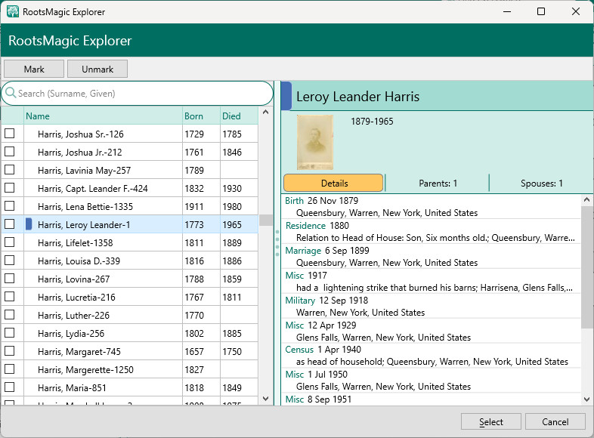This screenshot has height=438, width=594.
Task: Check the box for Harris, Joshua Sr.-126
Action: pyautogui.click(x=10, y=134)
